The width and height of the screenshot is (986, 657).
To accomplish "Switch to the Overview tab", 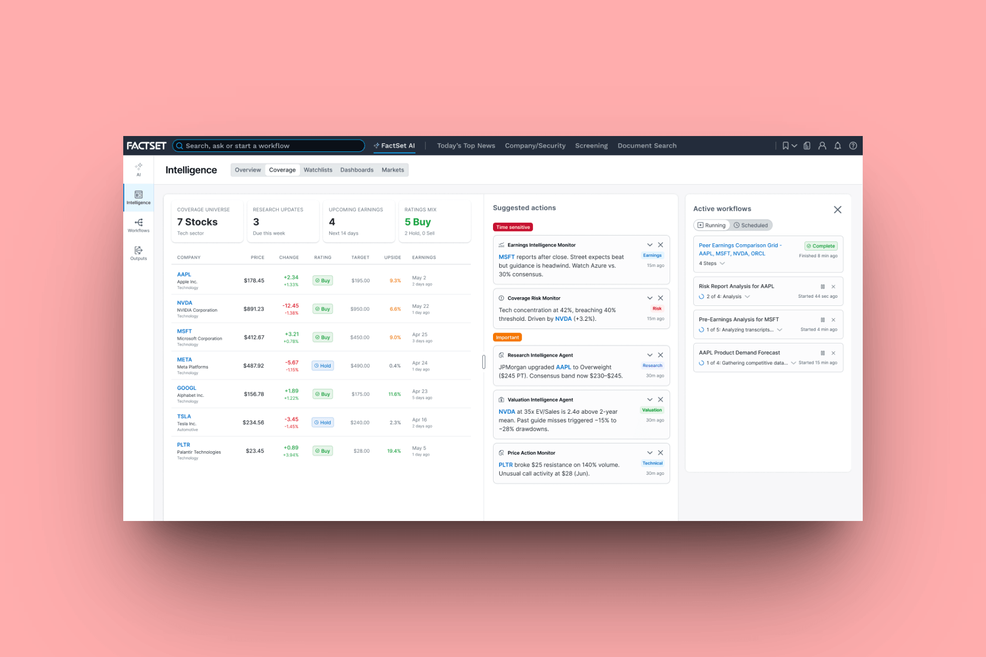I will 248,170.
